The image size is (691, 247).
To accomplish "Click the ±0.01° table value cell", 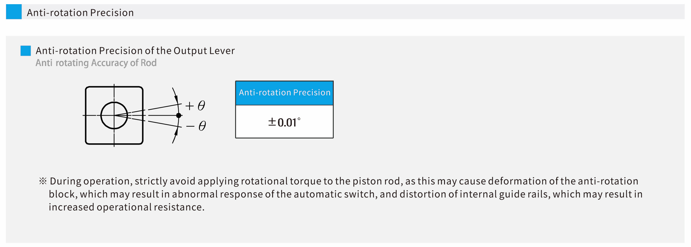I will point(284,122).
